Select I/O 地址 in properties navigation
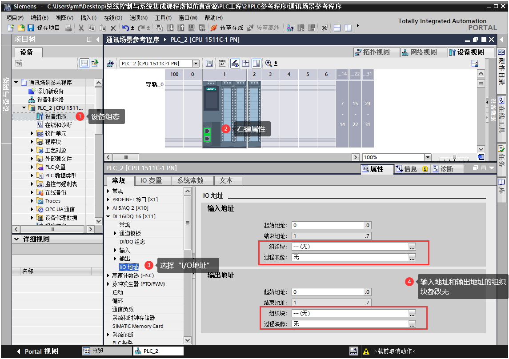Screen dimensions: 509x359 pos(129,267)
